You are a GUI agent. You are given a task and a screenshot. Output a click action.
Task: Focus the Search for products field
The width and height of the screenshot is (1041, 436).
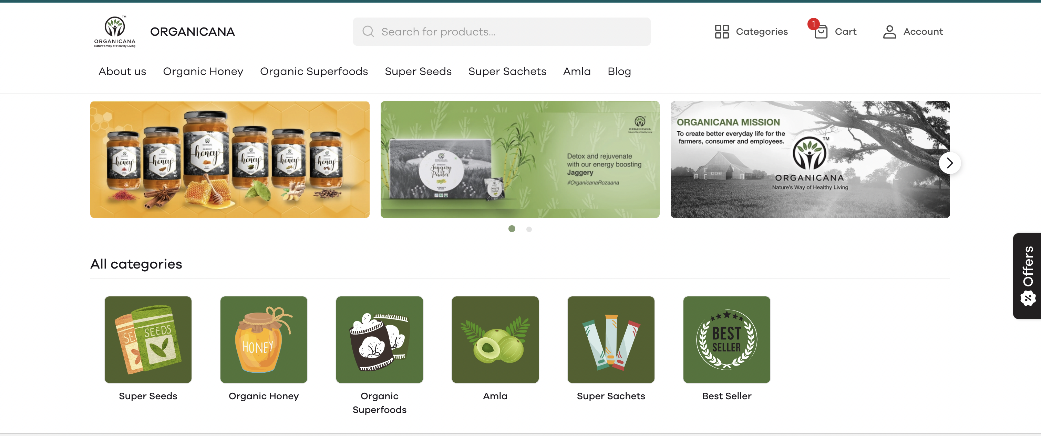[502, 31]
